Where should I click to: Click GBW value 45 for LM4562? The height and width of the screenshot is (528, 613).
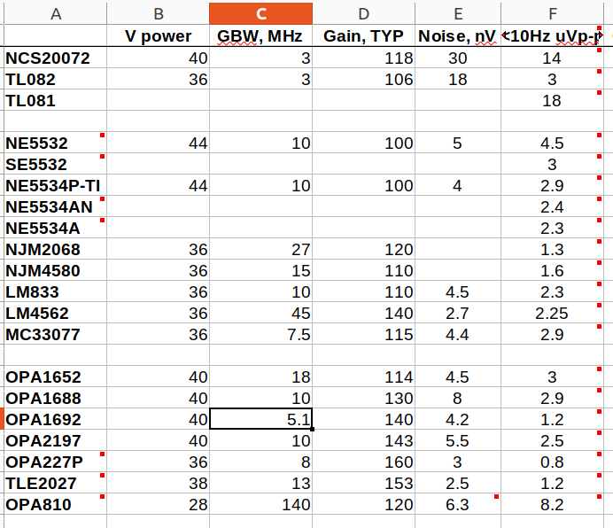click(260, 313)
